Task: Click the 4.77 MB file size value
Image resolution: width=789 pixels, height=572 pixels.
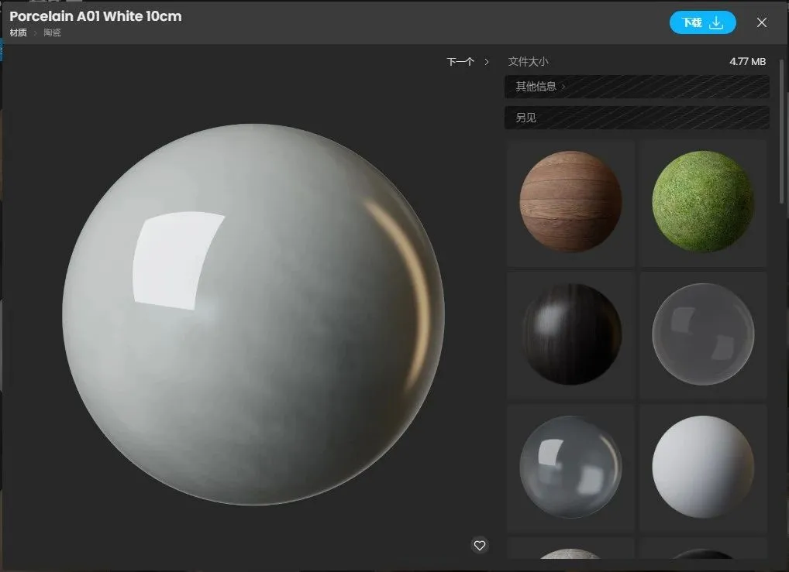Action: (747, 62)
